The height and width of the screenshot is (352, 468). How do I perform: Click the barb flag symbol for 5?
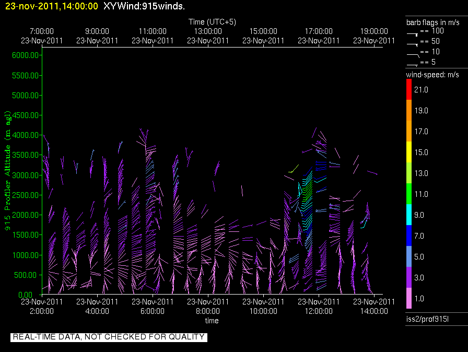click(412, 65)
